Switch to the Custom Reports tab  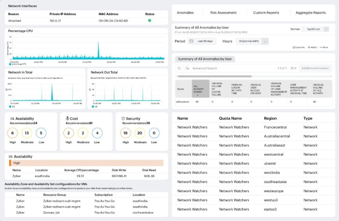point(266,13)
